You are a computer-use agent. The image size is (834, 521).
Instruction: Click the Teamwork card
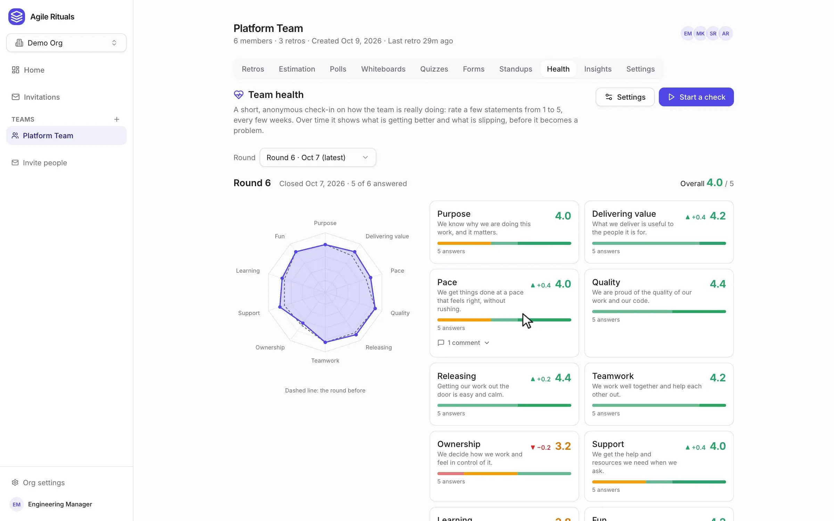(659, 394)
